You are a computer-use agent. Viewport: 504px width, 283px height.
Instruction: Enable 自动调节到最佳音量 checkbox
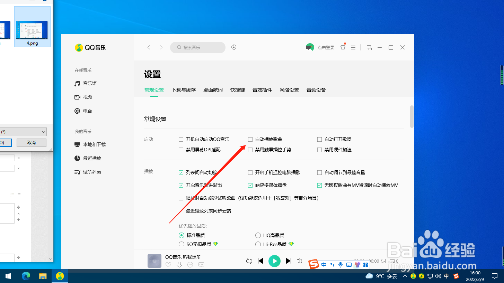coord(319,172)
